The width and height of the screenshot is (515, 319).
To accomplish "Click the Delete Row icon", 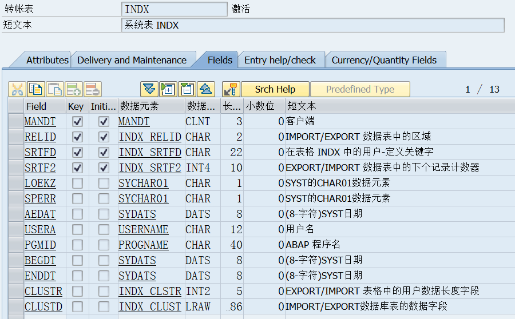I will tap(93, 89).
